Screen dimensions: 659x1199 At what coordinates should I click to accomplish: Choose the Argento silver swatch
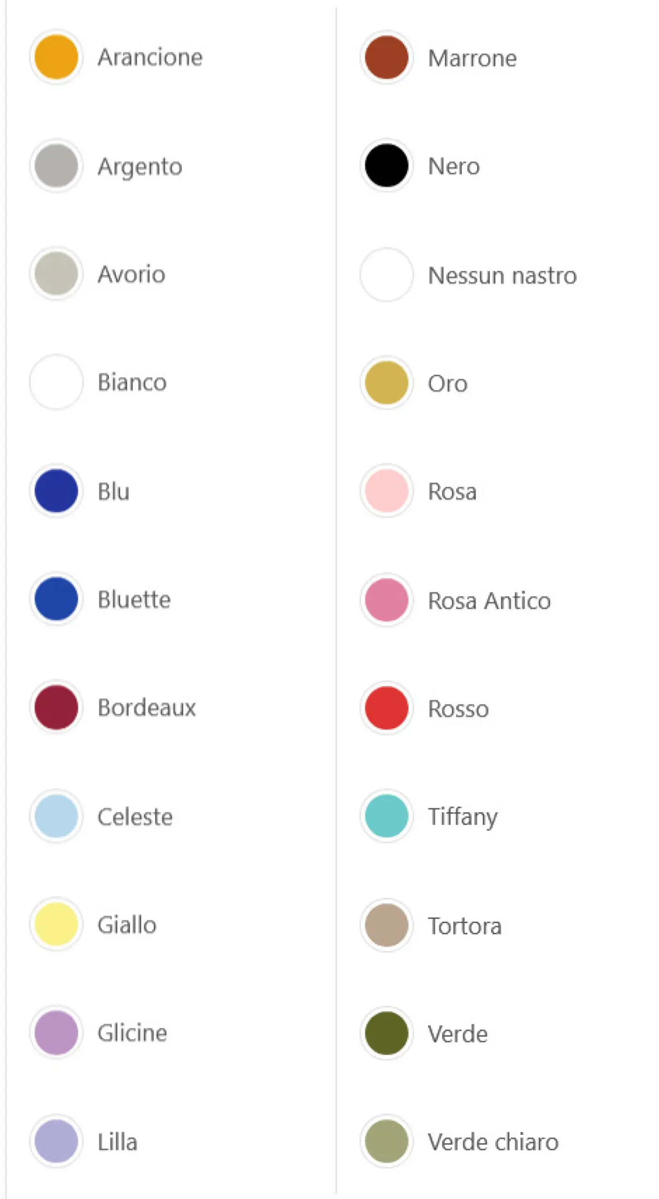[x=56, y=166]
